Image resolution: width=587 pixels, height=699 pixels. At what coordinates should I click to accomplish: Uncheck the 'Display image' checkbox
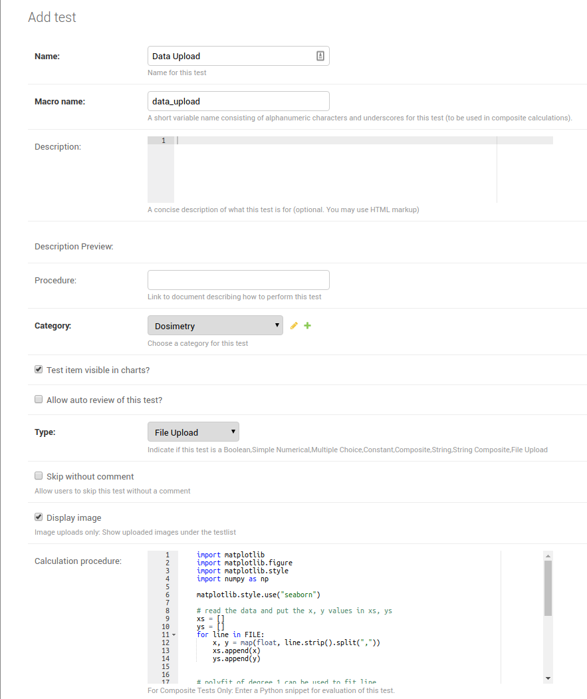click(x=39, y=517)
